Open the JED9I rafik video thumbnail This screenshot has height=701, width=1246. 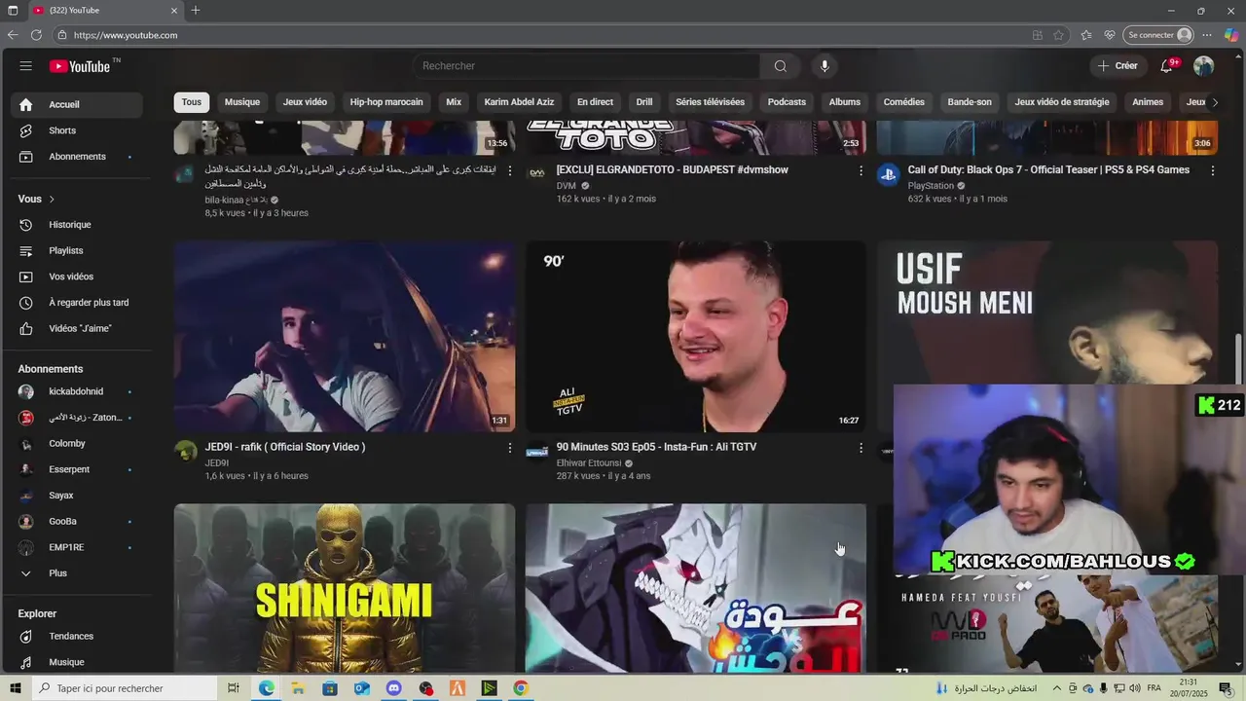coord(345,337)
